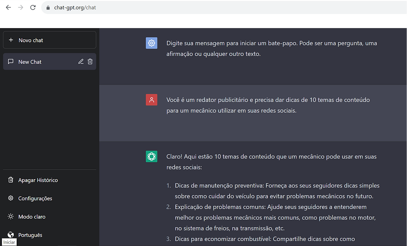Click the gear icon next to Configurações
Screen dimensions: 407x246
(11, 198)
